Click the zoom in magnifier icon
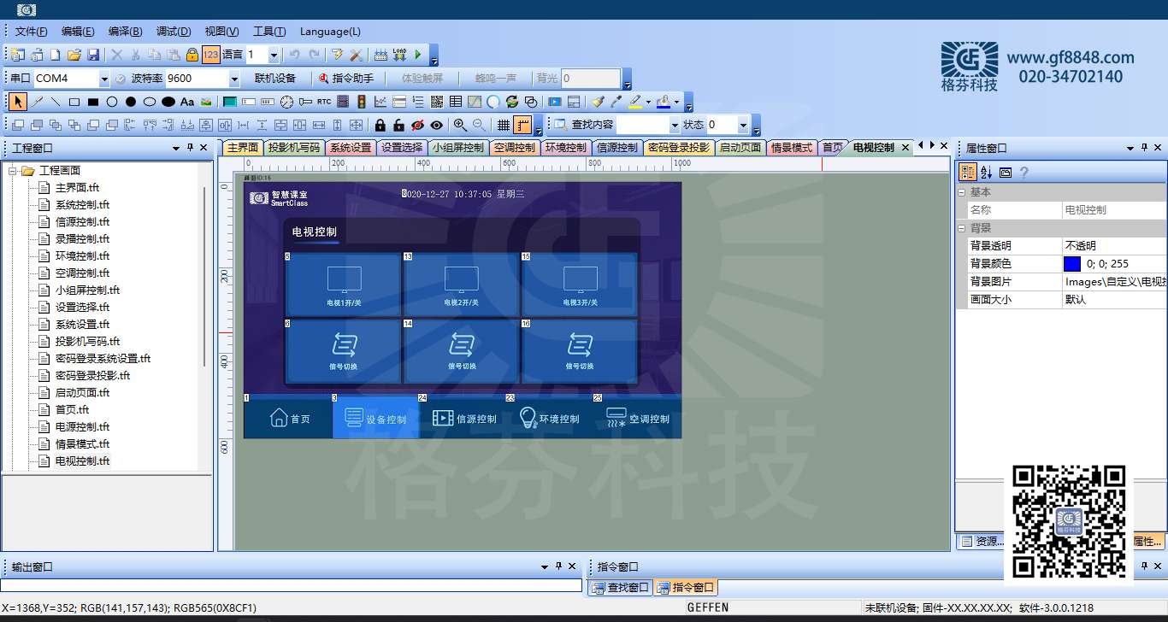 tap(460, 125)
